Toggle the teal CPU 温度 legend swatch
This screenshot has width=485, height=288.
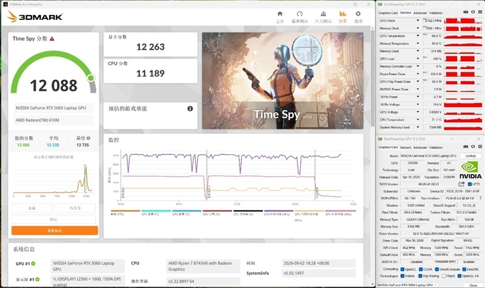(156, 211)
